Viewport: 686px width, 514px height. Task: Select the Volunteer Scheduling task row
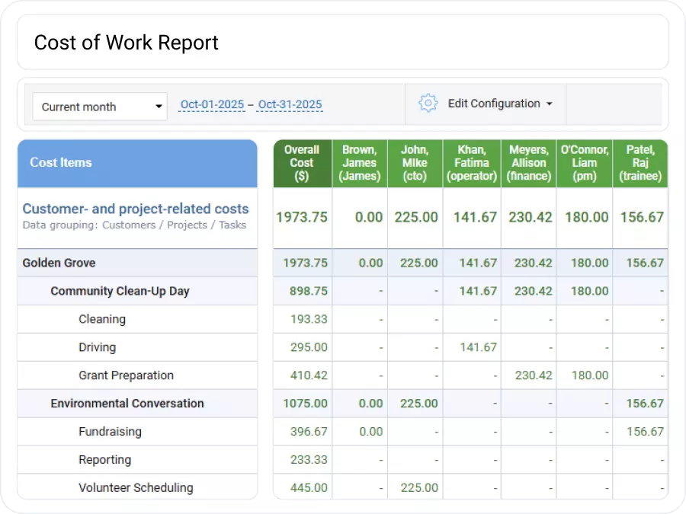134,487
